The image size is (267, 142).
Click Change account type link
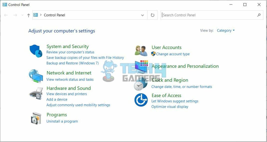coord(173,54)
